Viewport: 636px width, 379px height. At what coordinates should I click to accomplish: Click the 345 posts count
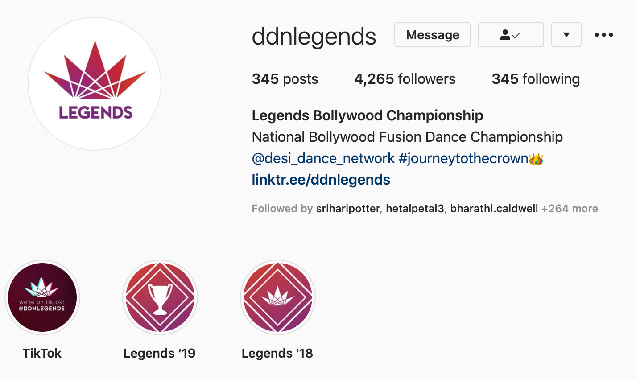(x=285, y=79)
